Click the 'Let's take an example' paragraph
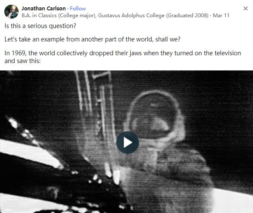This screenshot has width=253, height=213. [x=92, y=39]
